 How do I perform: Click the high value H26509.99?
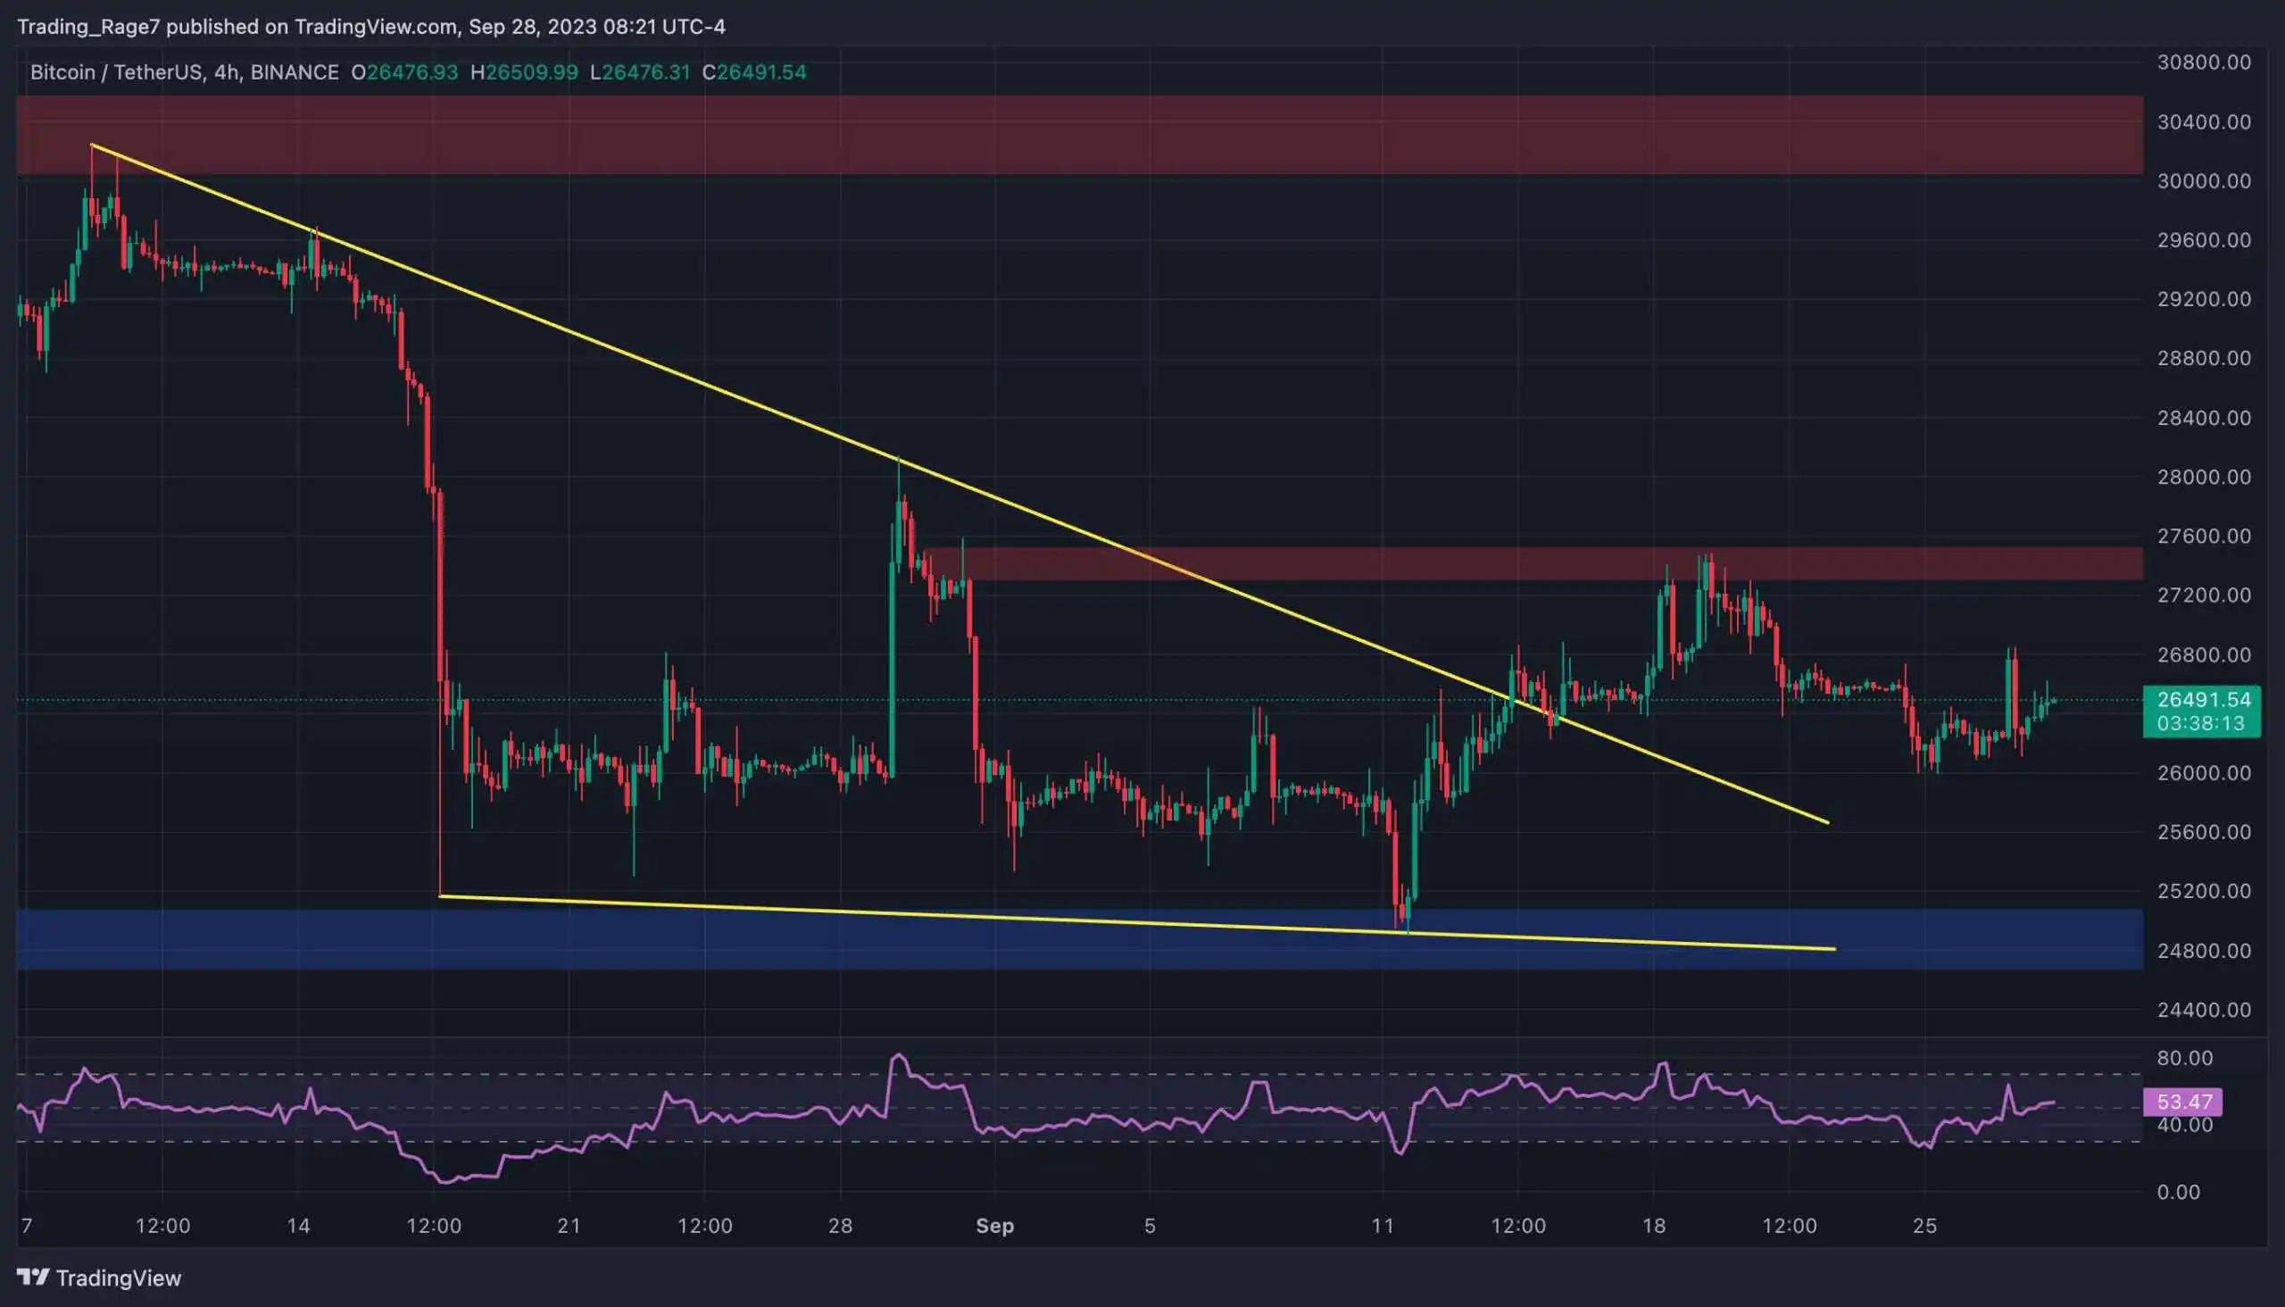click(524, 72)
